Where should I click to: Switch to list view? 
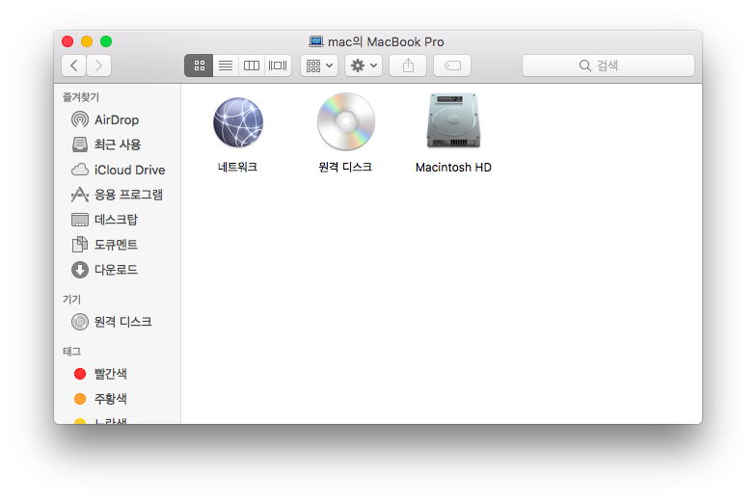pos(226,66)
